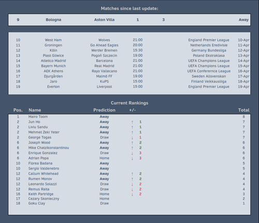Select West Ham in fixture 10

click(x=53, y=40)
